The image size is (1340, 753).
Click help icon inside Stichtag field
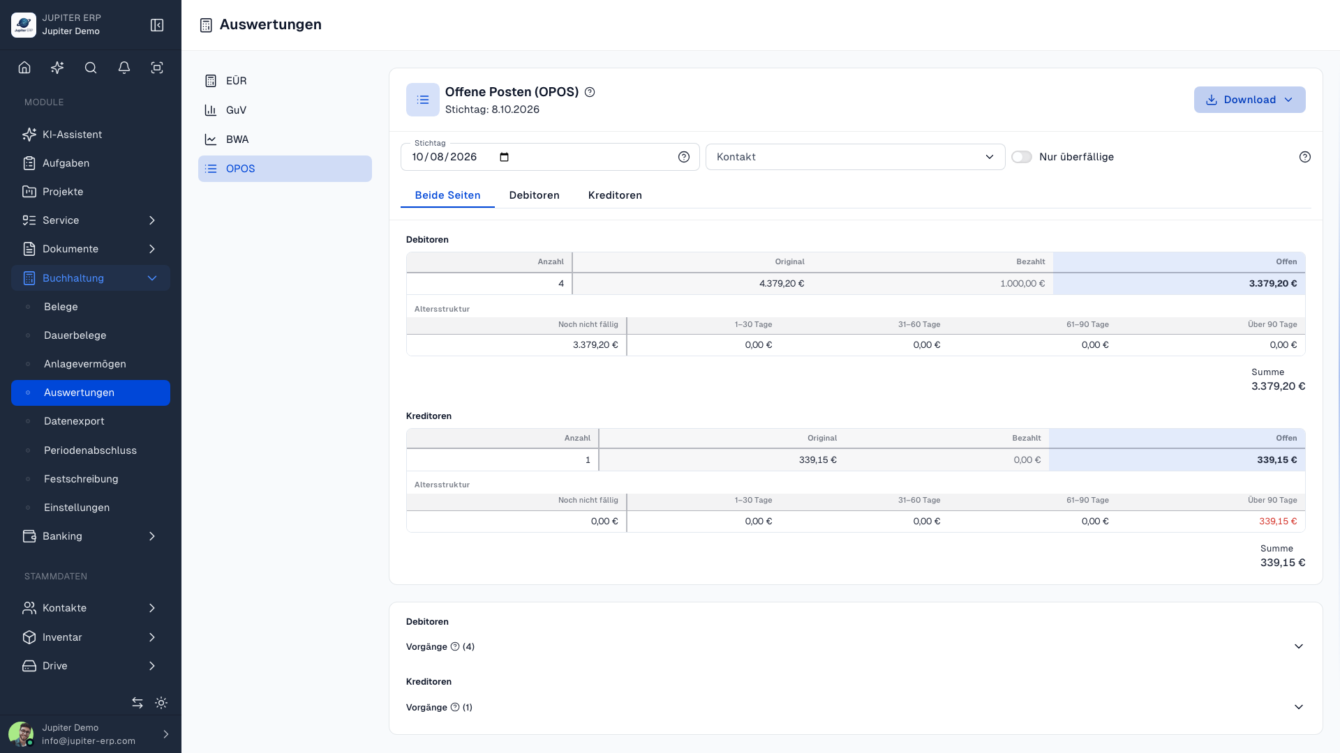(684, 157)
